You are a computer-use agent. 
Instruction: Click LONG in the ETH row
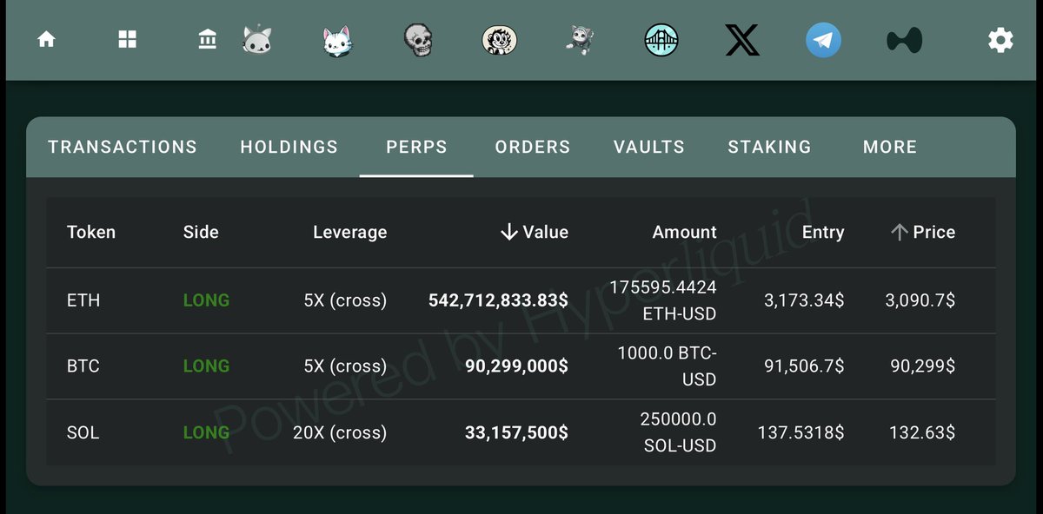coord(206,300)
